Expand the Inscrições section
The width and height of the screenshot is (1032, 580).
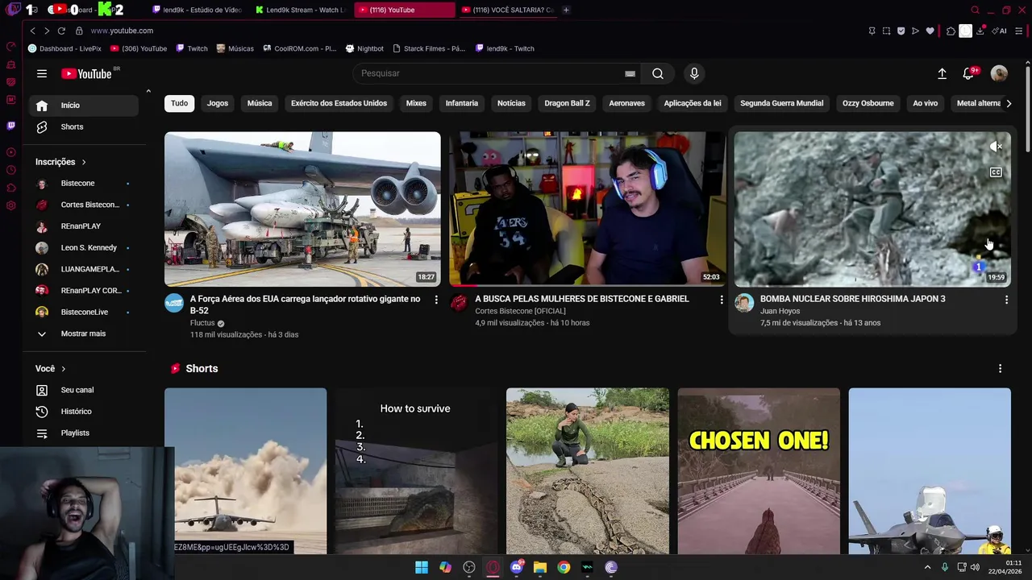(x=60, y=162)
